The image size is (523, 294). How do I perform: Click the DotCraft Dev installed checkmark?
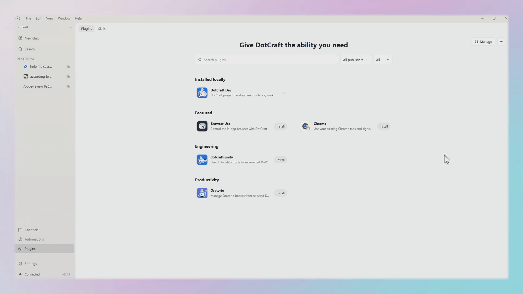[x=284, y=93]
